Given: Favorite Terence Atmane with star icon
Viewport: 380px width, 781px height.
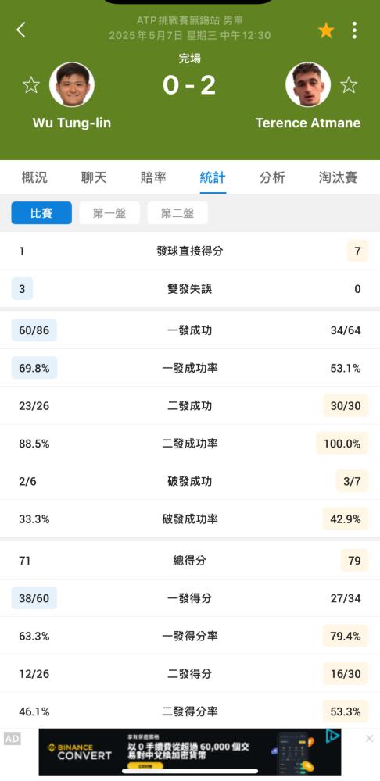Looking at the screenshot, I should (x=349, y=84).
